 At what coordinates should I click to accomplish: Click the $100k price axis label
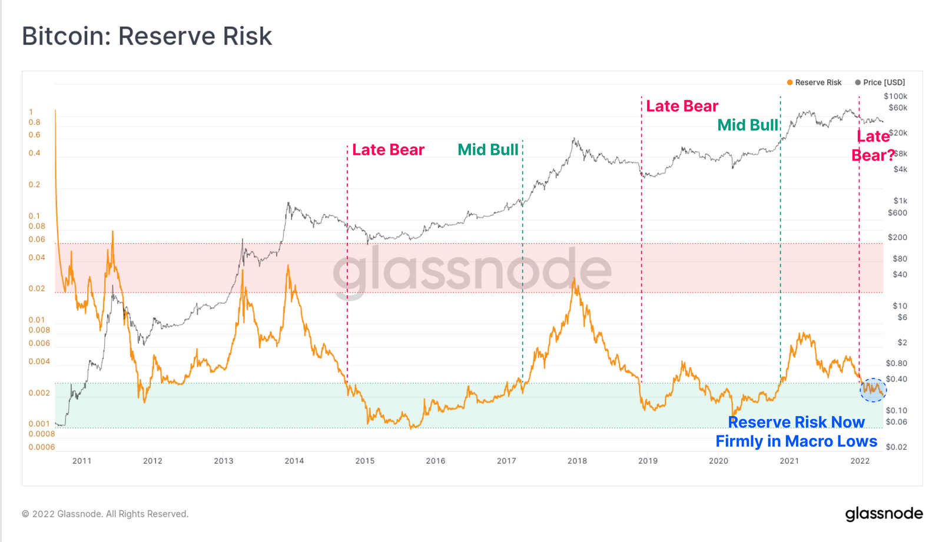[895, 96]
